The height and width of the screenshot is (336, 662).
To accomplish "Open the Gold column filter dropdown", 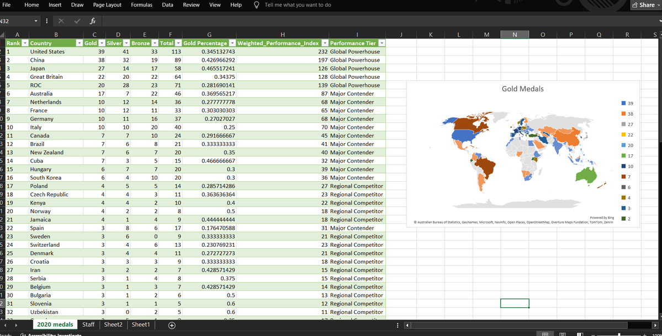I will click(102, 44).
